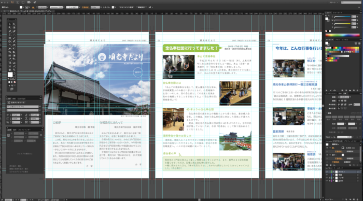The width and height of the screenshot is (363, 201).
Task: Select the Lasso tool
Action: 14,27
